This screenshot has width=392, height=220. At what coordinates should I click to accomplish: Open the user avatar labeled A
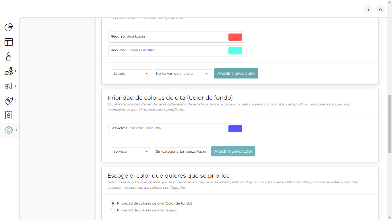(380, 9)
